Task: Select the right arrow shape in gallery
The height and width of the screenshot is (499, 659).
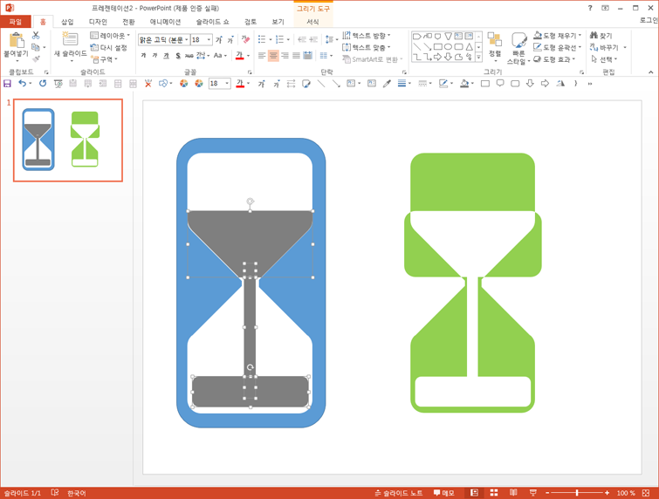Action: [x=437, y=57]
